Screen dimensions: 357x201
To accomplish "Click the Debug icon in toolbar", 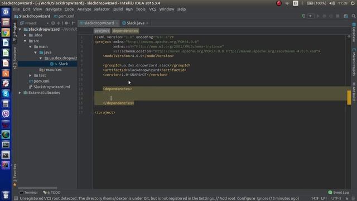I will click(324, 16).
